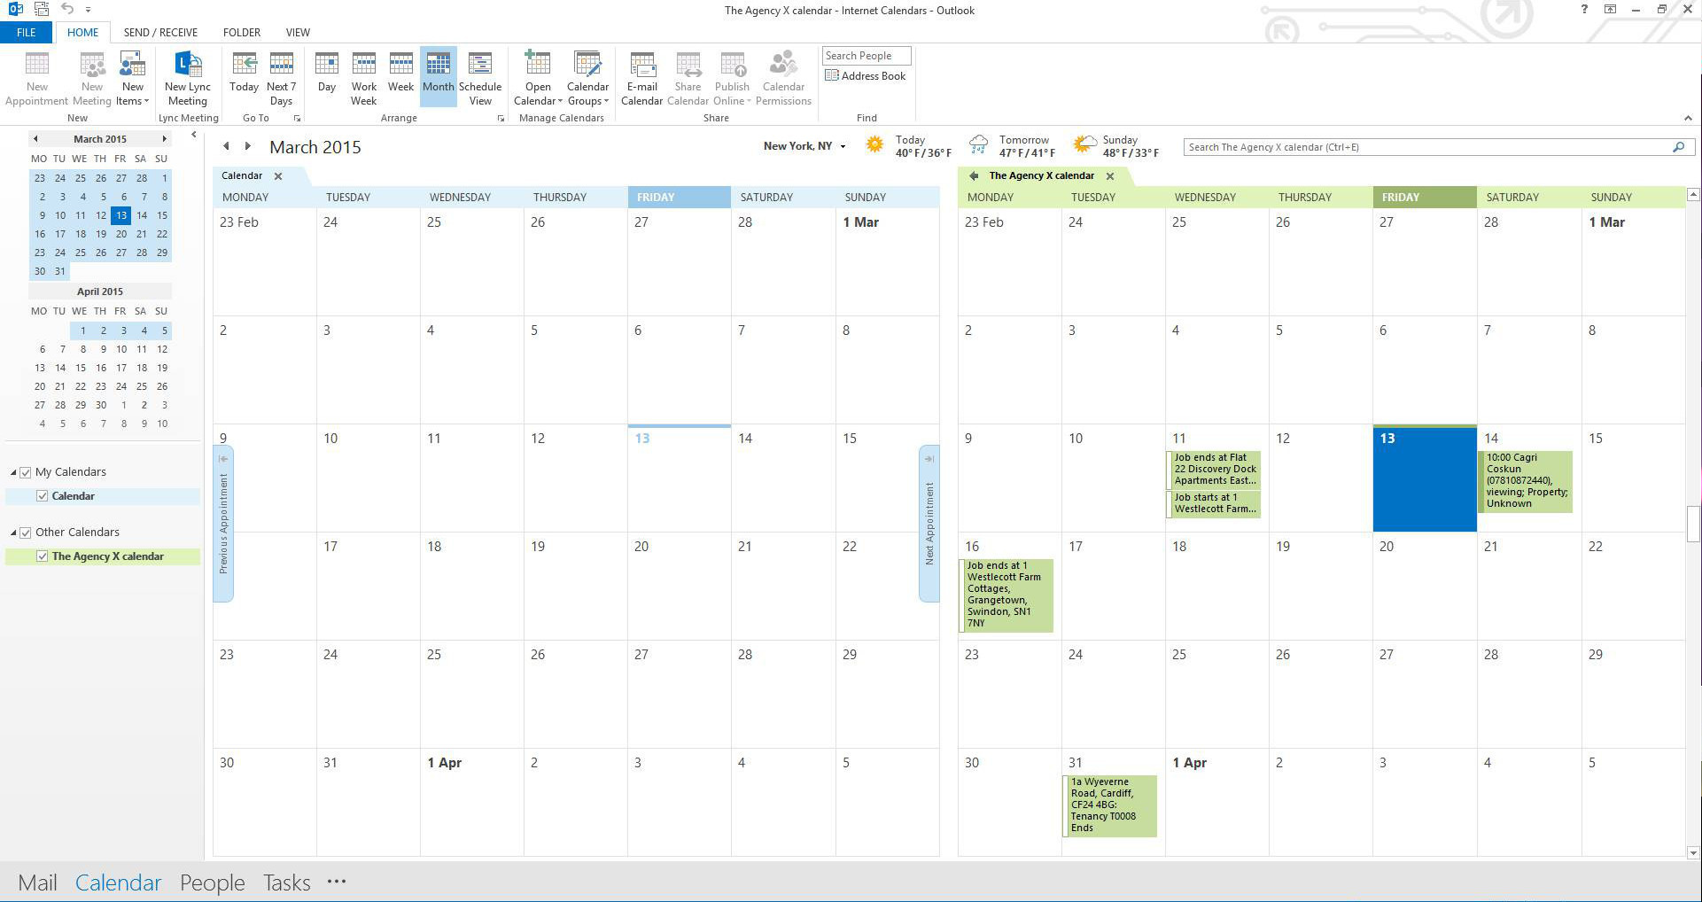Viewport: 1702px width, 902px height.
Task: Open the FOLDER ribbon tab
Action: pyautogui.click(x=242, y=33)
